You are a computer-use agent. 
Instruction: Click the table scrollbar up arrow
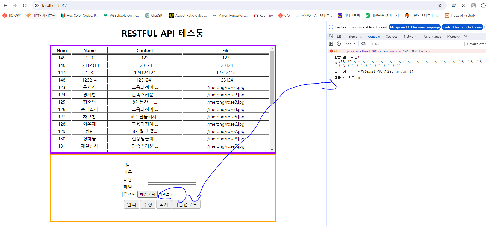point(272,49)
